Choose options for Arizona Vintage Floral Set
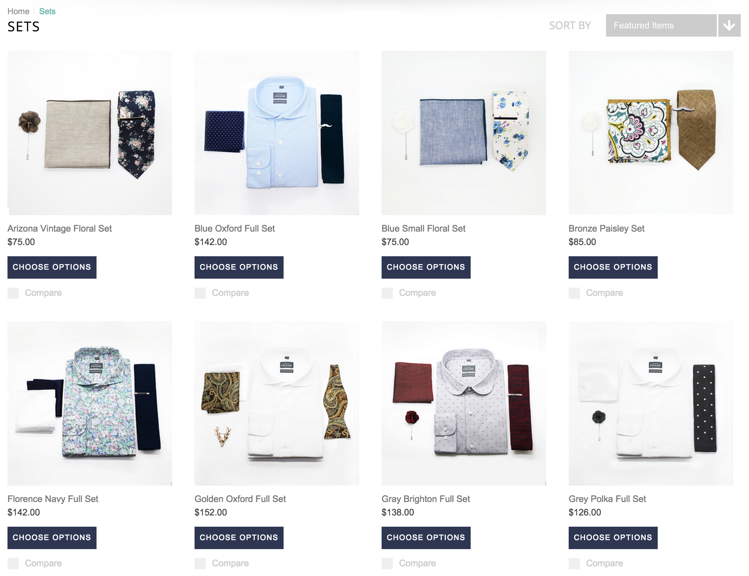 click(52, 267)
